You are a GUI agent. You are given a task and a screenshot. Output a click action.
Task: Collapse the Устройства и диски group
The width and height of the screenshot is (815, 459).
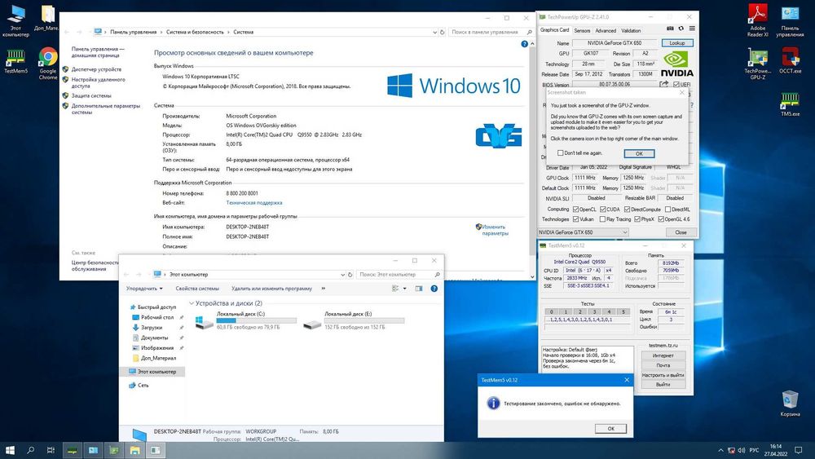click(x=192, y=303)
